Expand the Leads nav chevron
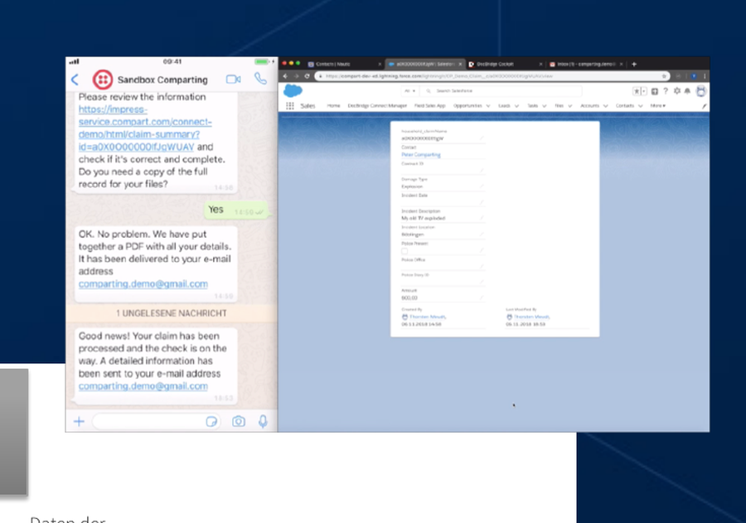 tap(516, 105)
